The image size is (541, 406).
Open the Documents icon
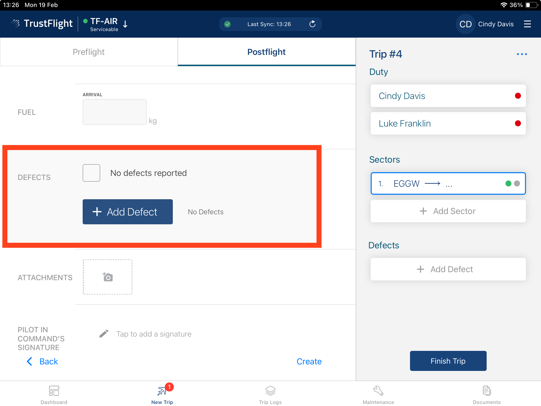486,391
